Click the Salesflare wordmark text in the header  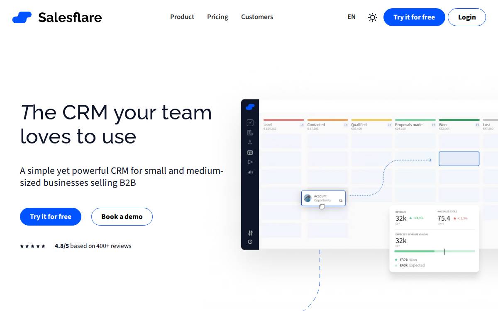[70, 17]
